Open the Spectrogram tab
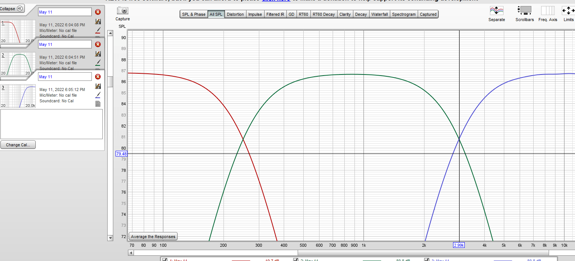 [x=404, y=14]
